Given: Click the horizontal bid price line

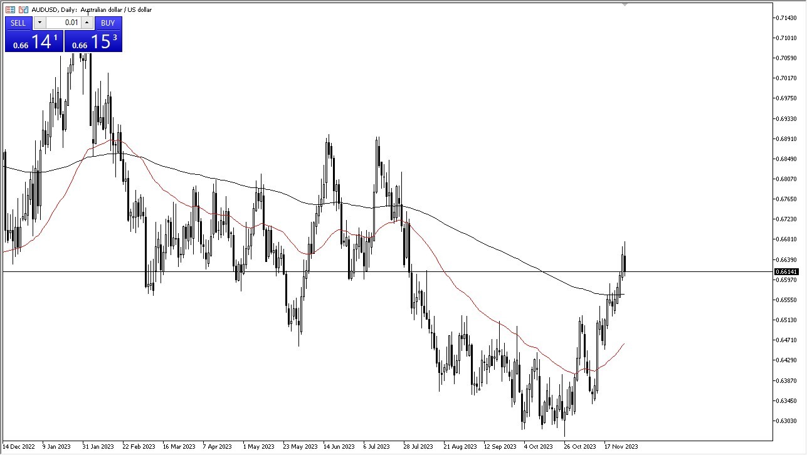Looking at the screenshot, I should pyautogui.click(x=188, y=271).
